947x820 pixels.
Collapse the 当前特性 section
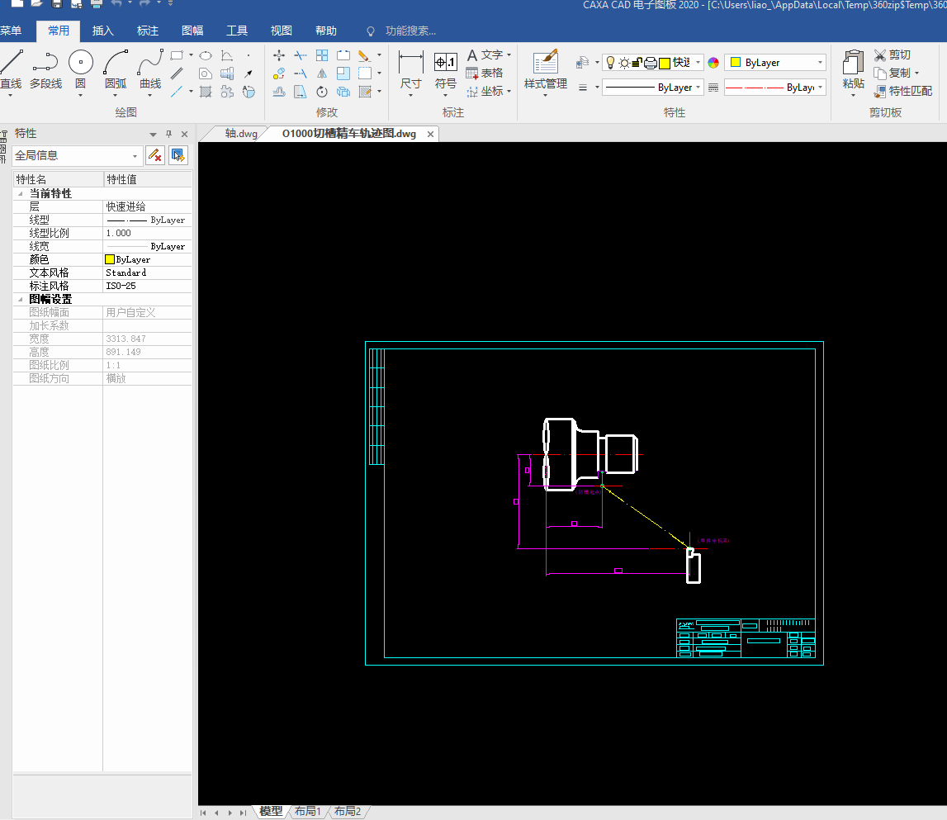tap(21, 194)
